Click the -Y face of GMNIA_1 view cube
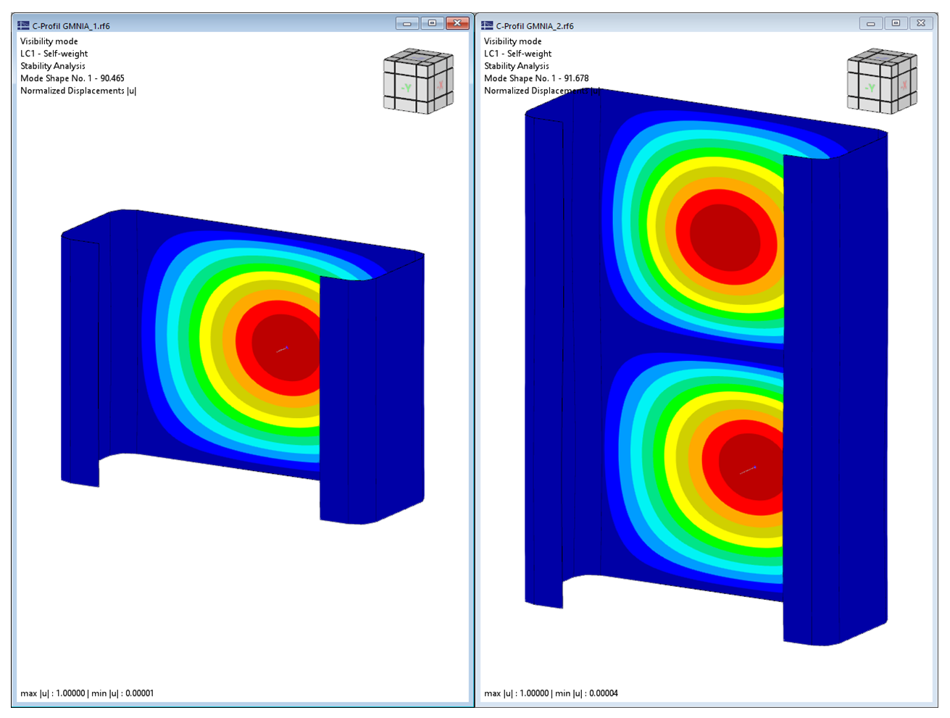Image resolution: width=950 pixels, height=718 pixels. pos(407,88)
